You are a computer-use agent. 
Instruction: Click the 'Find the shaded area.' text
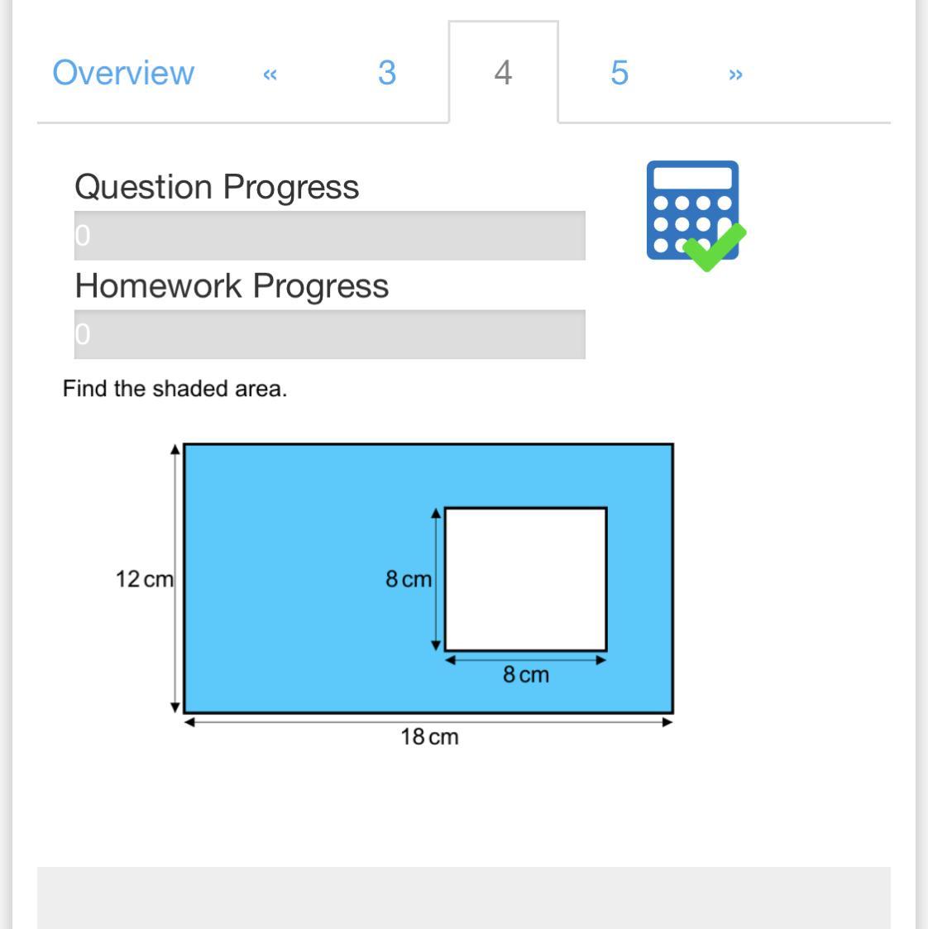coord(175,389)
